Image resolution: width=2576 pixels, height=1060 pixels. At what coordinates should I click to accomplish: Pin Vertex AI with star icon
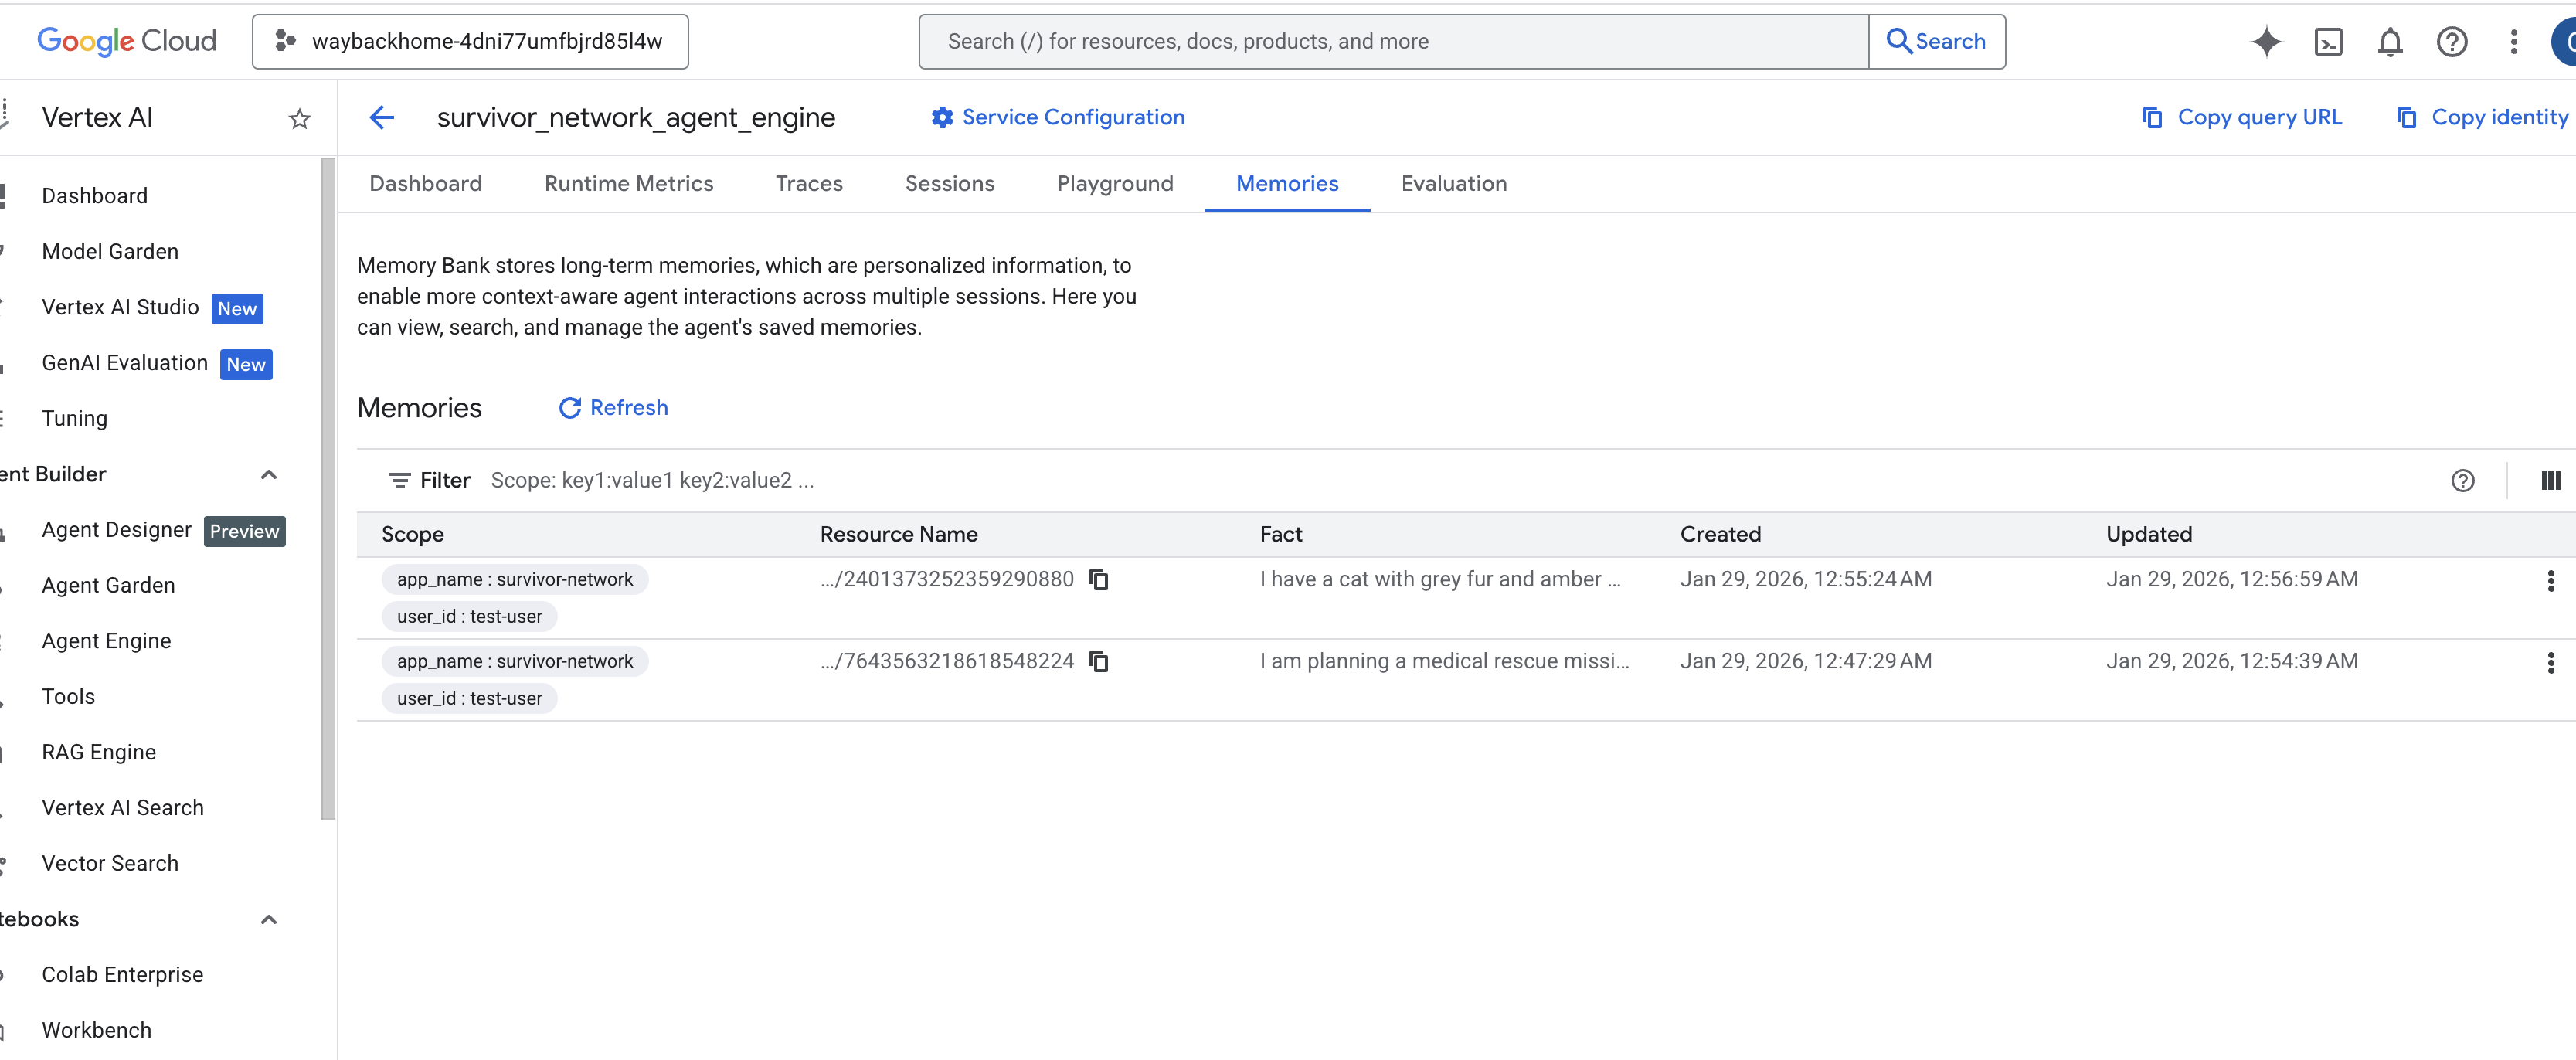(x=299, y=119)
